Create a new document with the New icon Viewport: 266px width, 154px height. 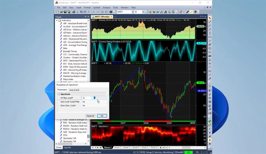pyautogui.click(x=58, y=12)
